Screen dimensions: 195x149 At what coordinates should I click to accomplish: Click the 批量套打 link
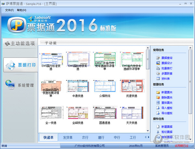tap(167, 68)
